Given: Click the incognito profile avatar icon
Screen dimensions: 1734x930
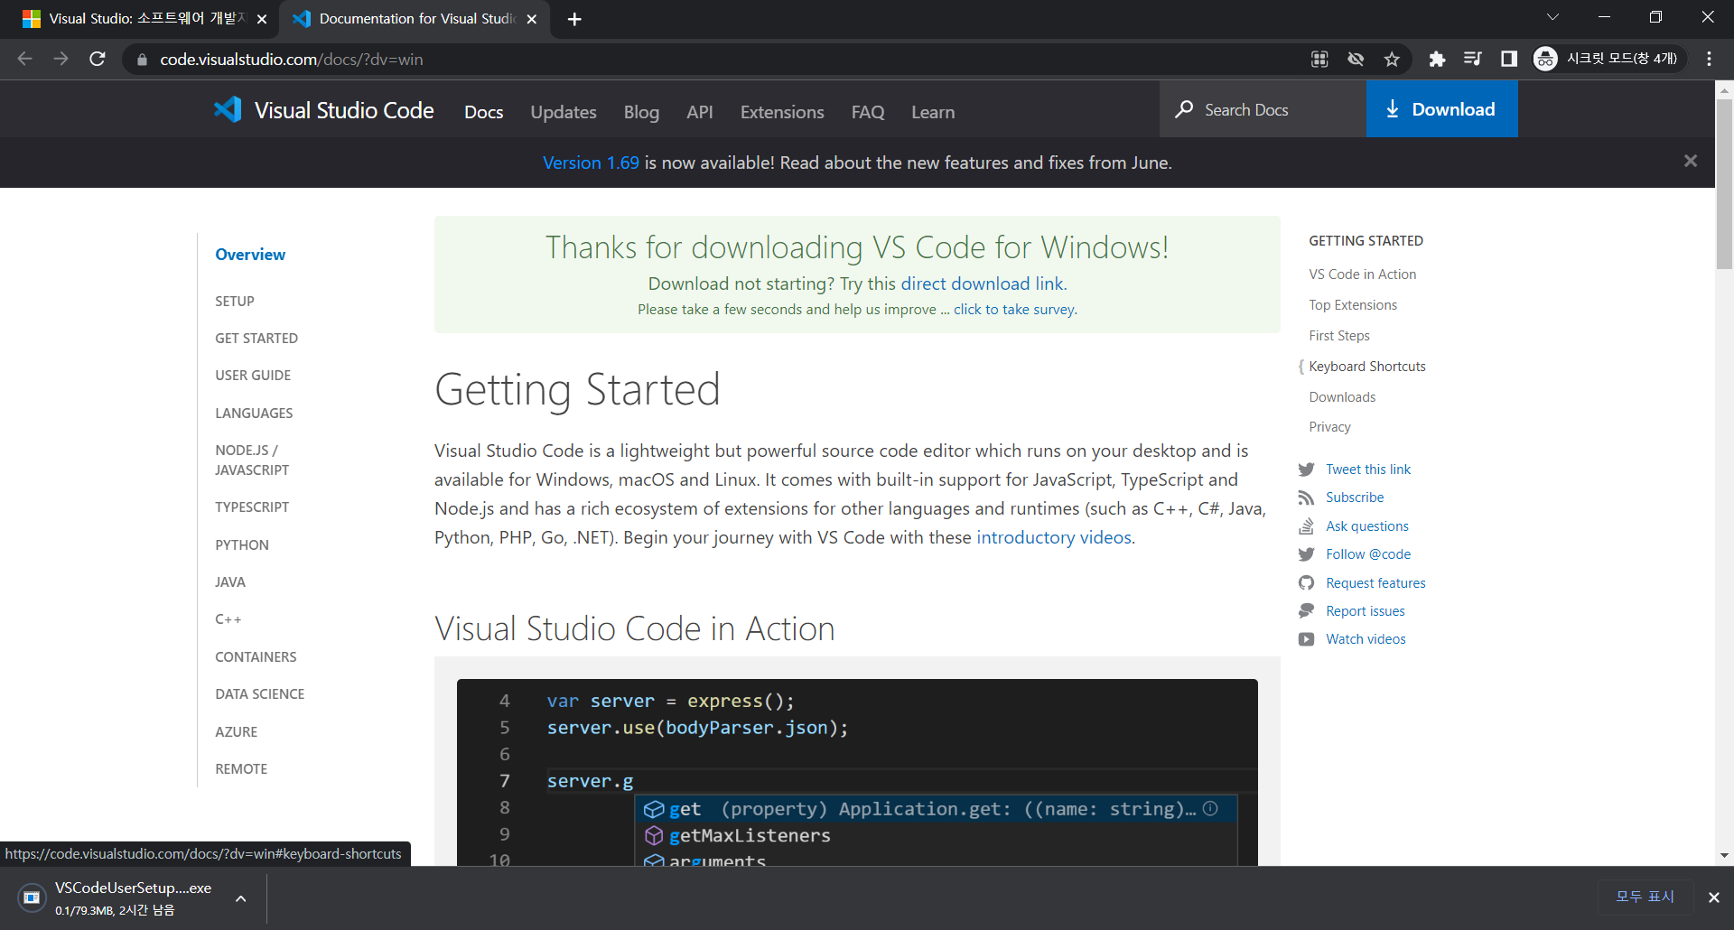Looking at the screenshot, I should pyautogui.click(x=1545, y=59).
